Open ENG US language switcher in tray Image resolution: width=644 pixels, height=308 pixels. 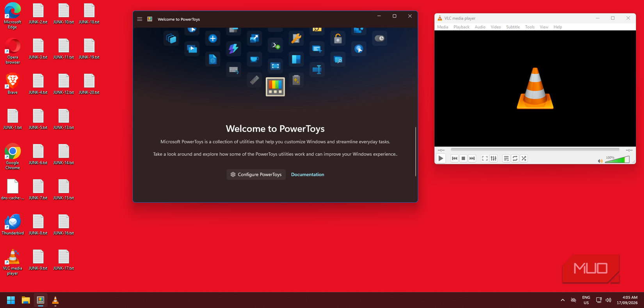[586, 300]
